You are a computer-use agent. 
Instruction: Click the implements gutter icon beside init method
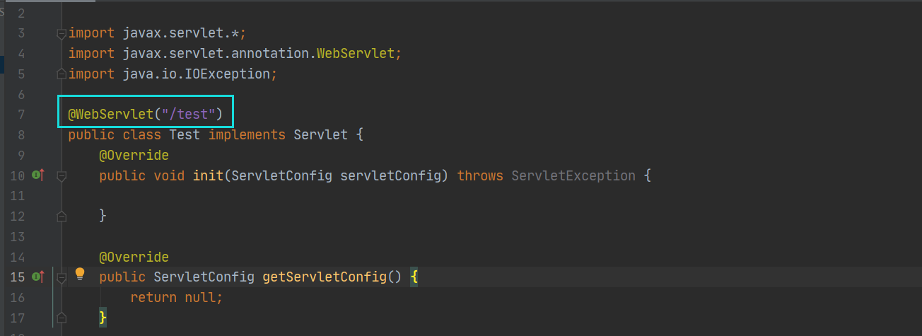(x=38, y=175)
